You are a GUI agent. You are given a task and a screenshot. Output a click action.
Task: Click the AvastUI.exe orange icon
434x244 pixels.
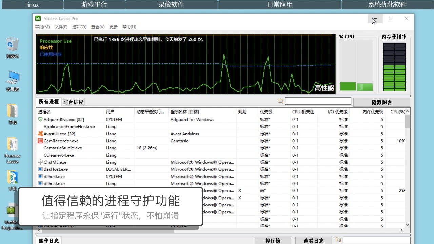click(40, 134)
